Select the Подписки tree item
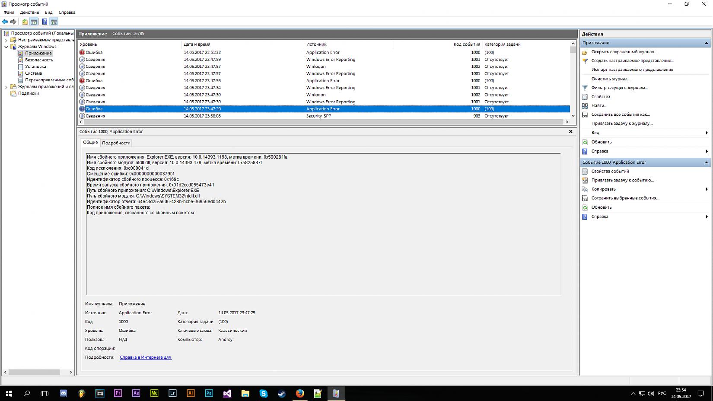The image size is (713, 401). click(x=29, y=93)
